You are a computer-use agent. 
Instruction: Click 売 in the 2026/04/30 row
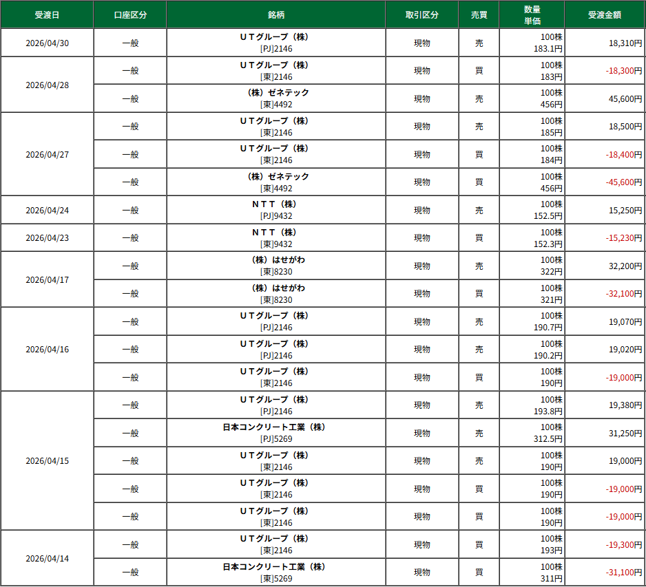(479, 43)
